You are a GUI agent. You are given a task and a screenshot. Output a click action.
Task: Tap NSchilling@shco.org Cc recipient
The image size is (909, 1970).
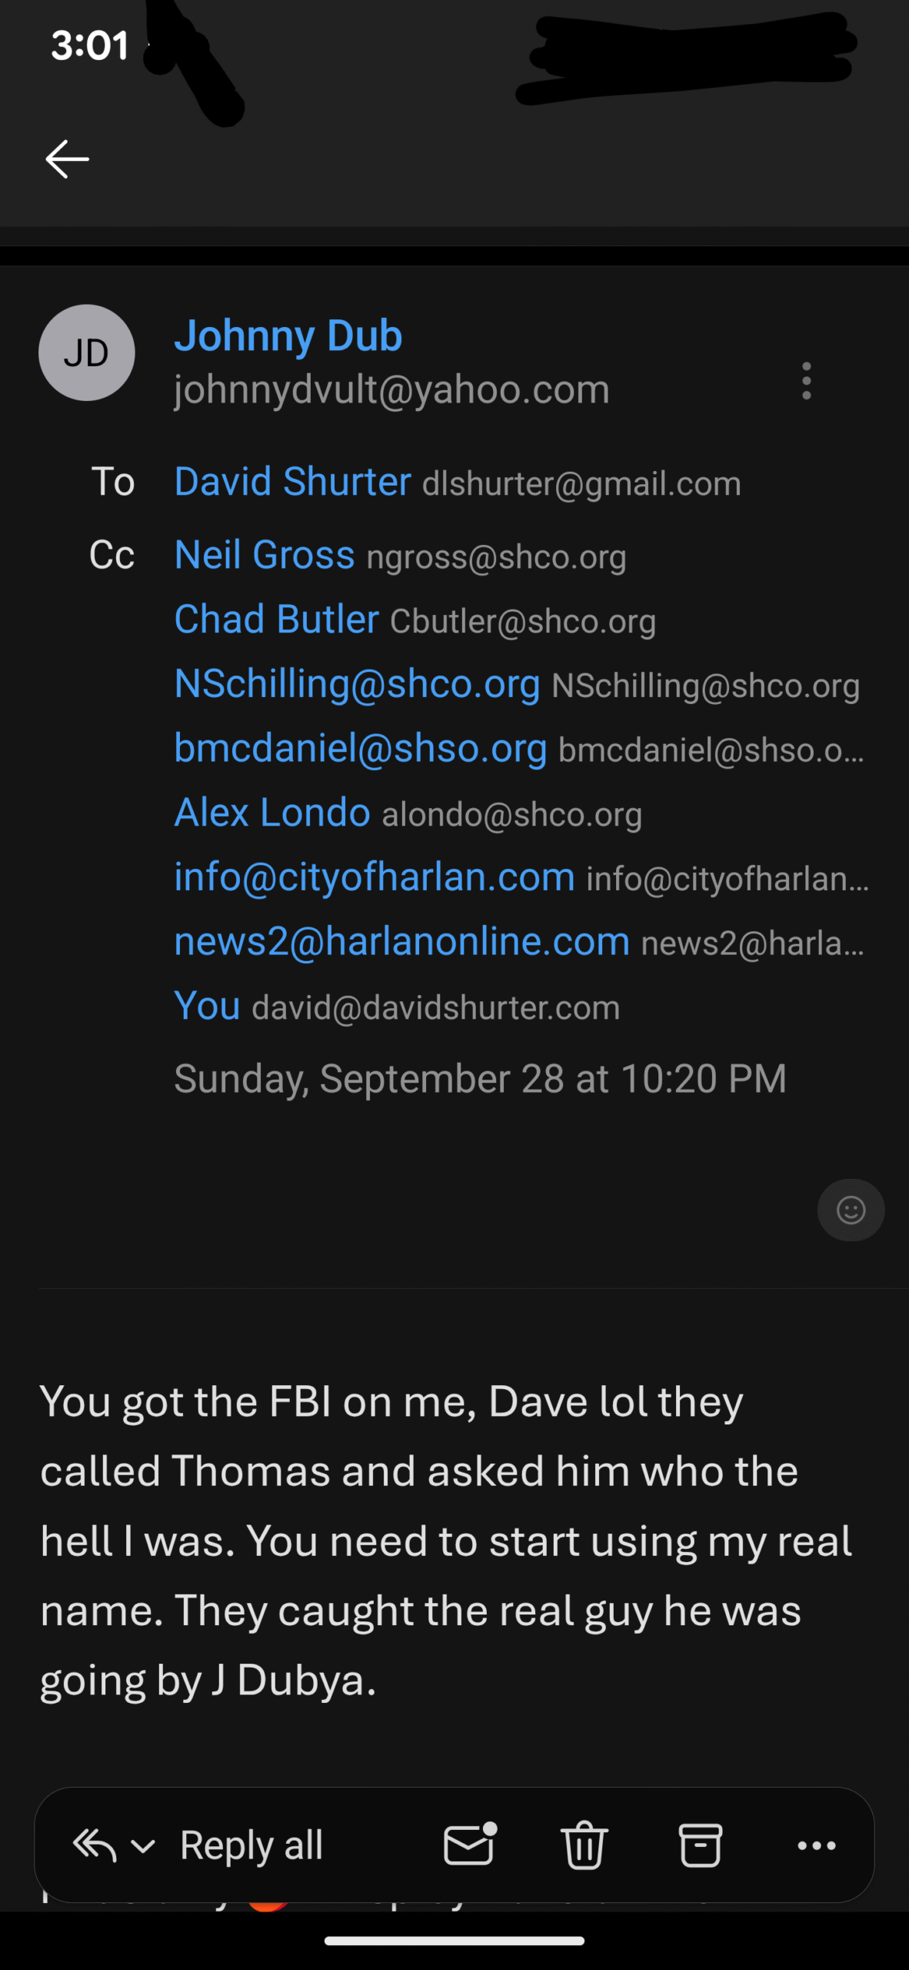tap(357, 683)
